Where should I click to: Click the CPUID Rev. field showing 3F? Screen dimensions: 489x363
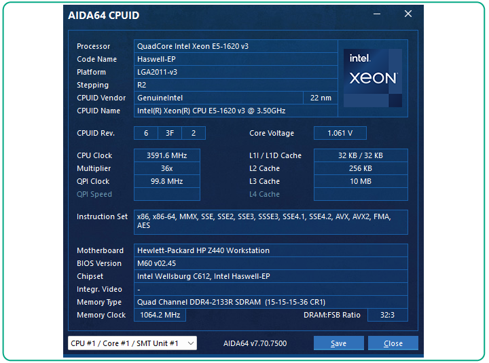point(170,133)
